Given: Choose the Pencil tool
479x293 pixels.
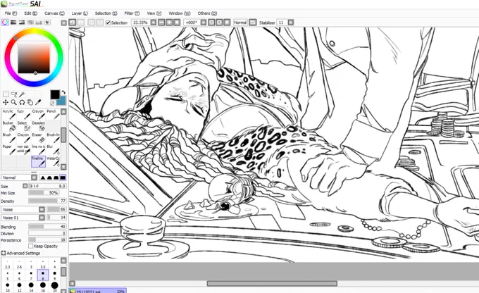Looking at the screenshot, I should click(x=53, y=114).
